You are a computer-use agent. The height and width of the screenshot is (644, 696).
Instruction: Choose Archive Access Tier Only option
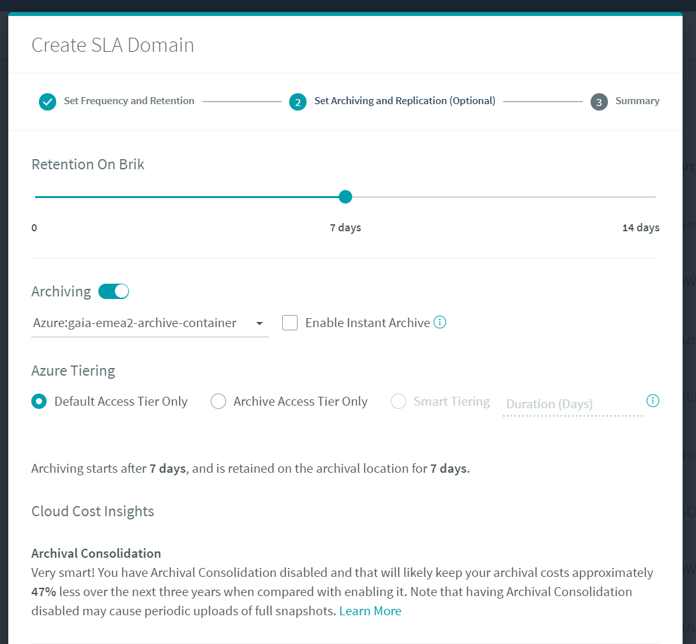click(218, 402)
